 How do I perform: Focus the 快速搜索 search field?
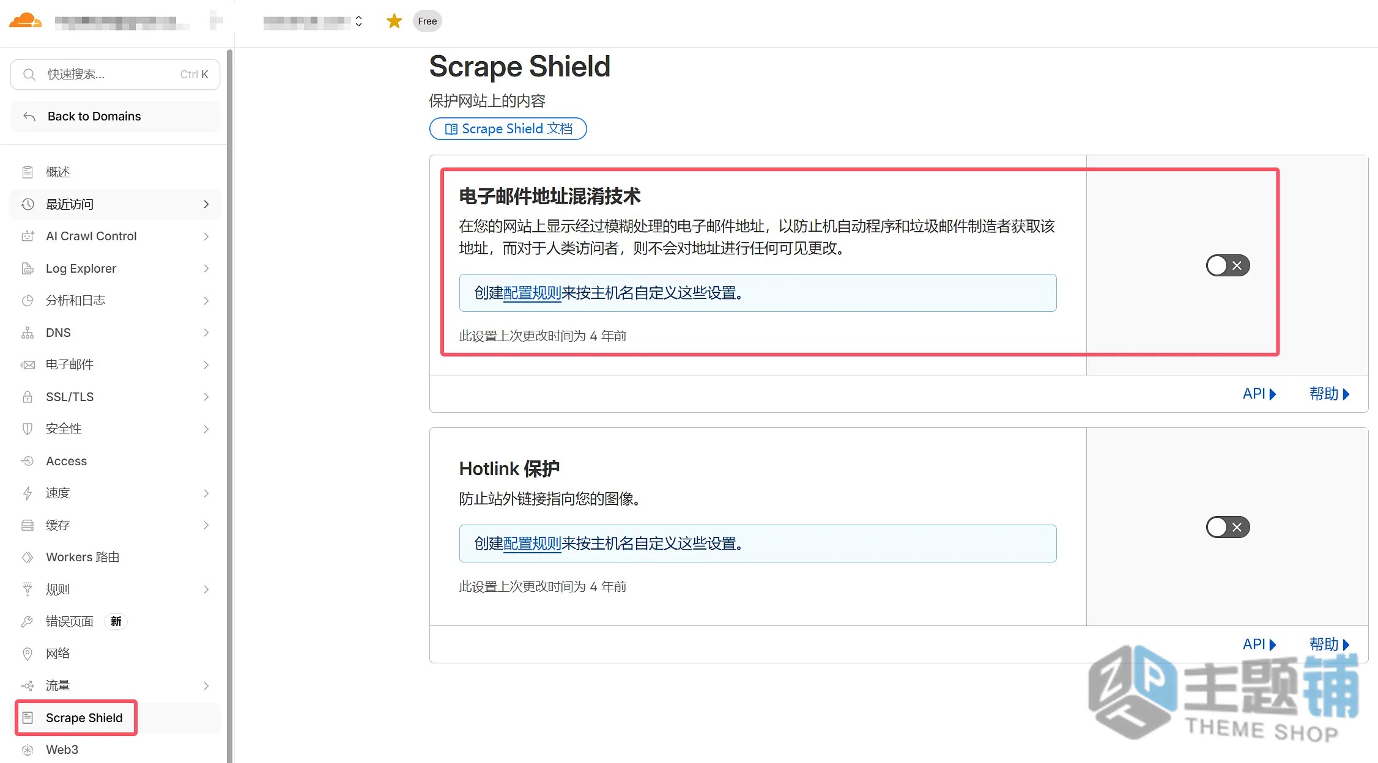[115, 75]
